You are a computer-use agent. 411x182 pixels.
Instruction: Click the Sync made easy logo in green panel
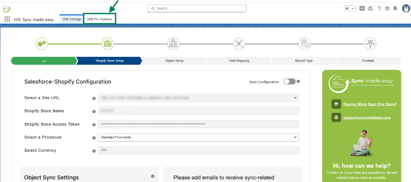click(361, 83)
